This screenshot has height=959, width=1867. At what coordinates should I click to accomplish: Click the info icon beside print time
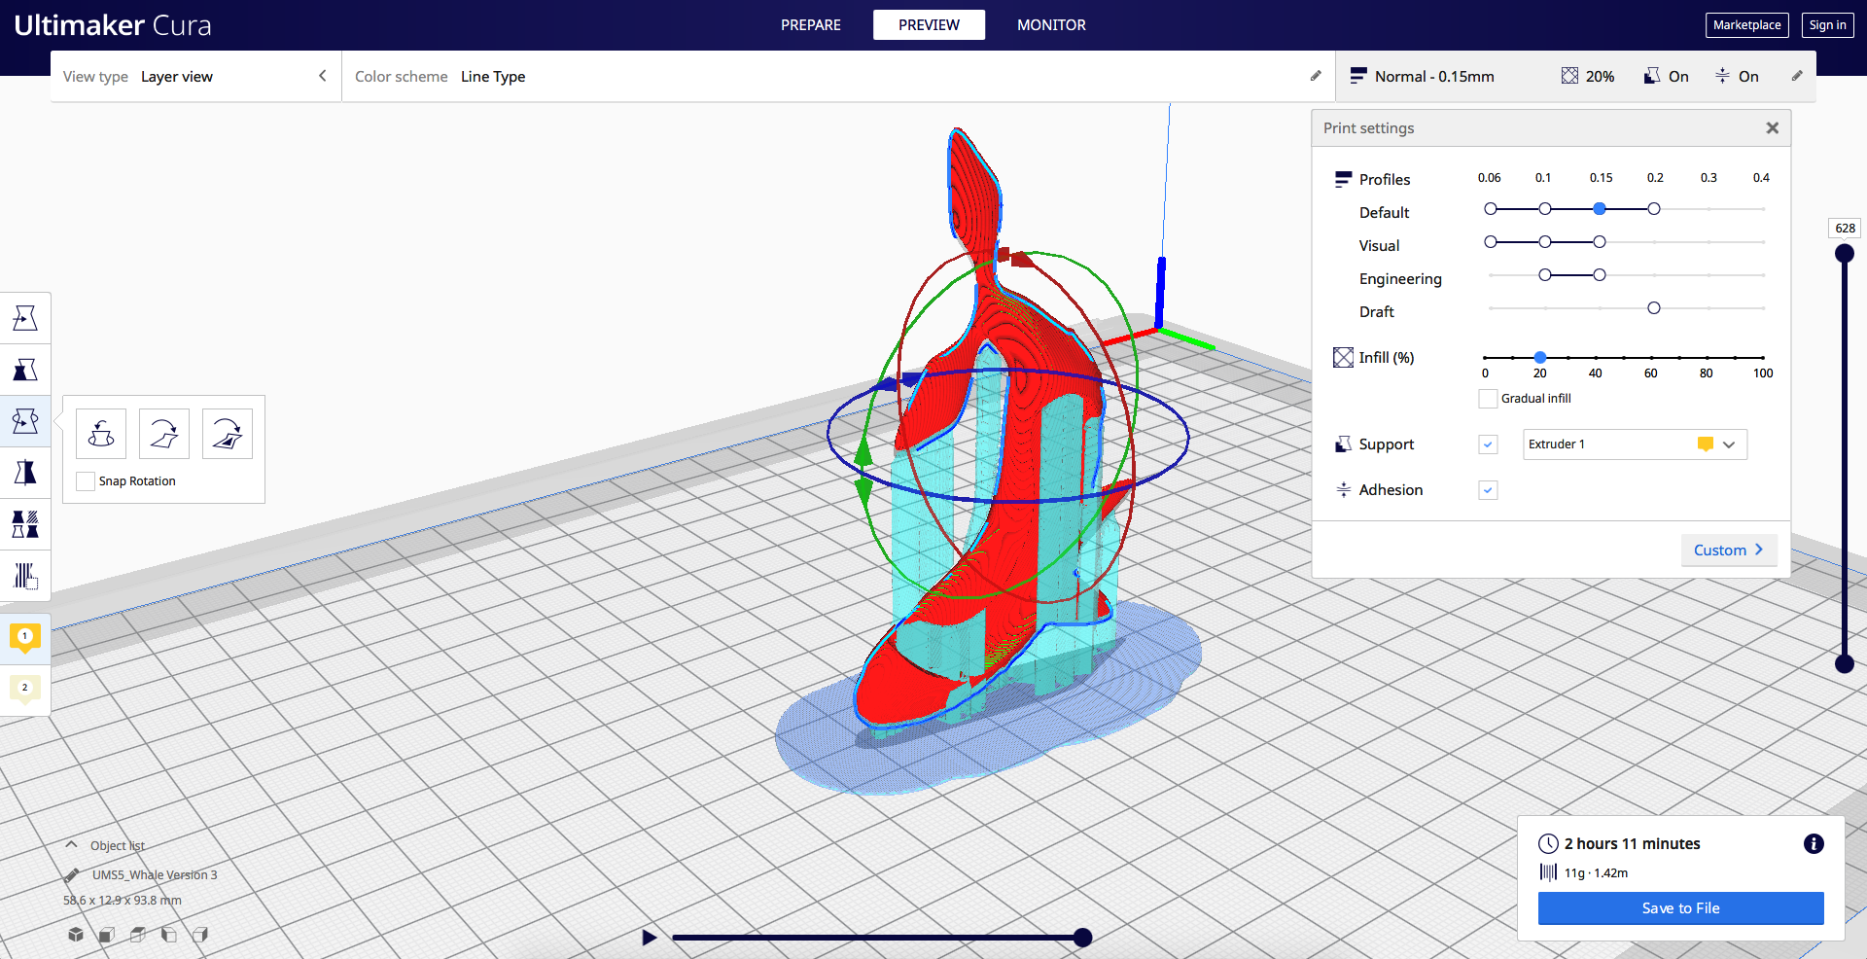[1814, 844]
